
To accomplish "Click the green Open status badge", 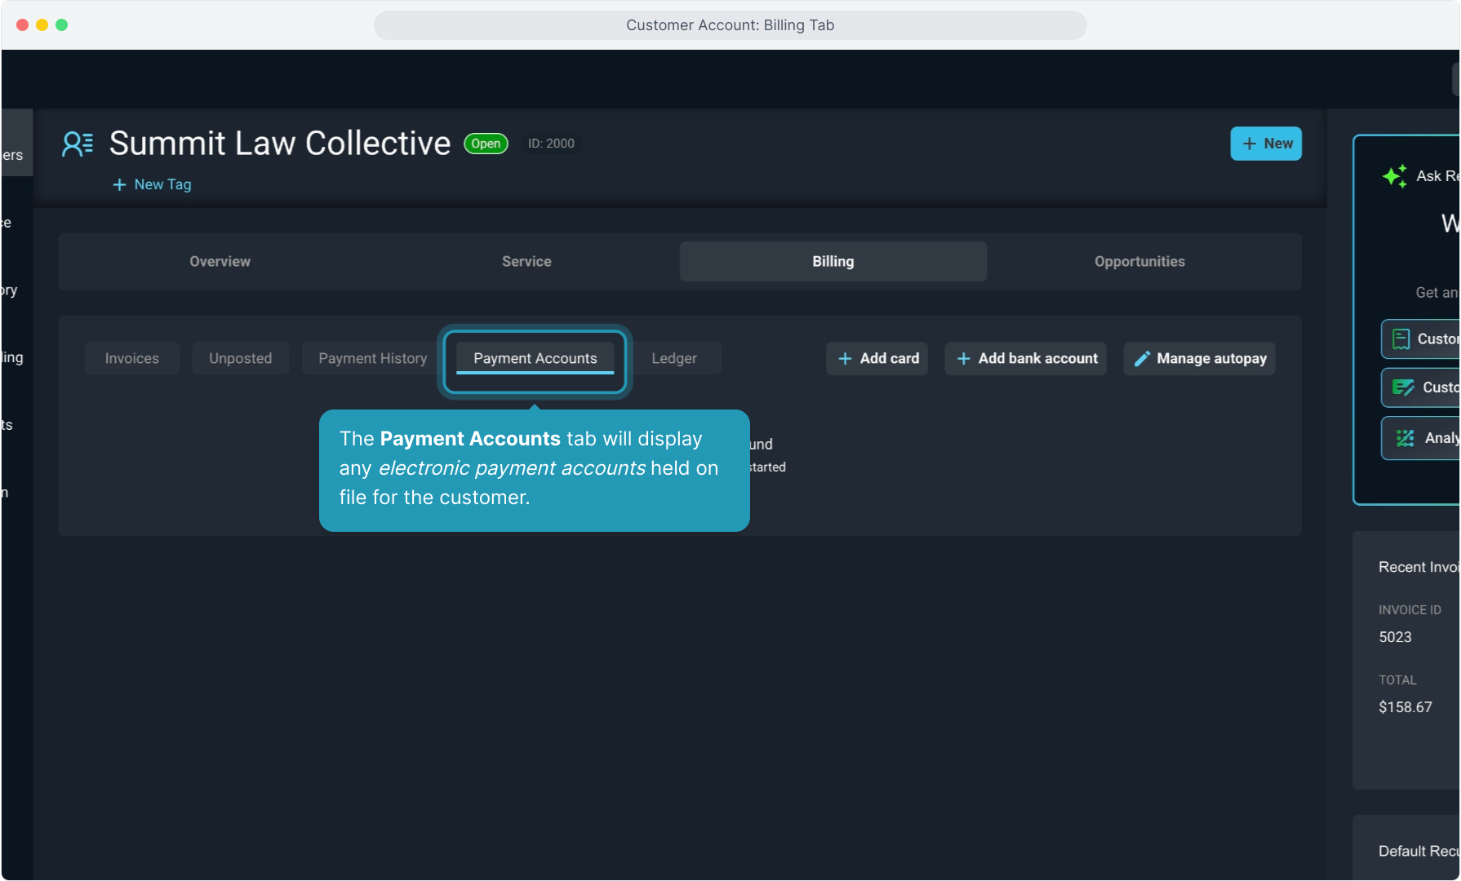I will (486, 144).
